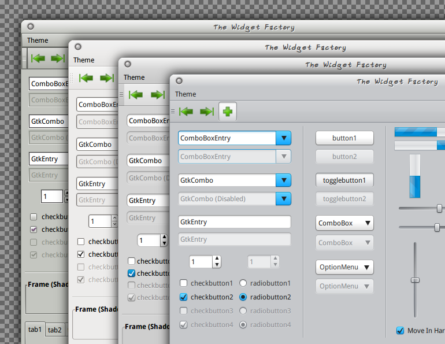Screen dimensions: 445x344
Task: Click the upper horizontal slider handle
Action: (x=439, y=208)
